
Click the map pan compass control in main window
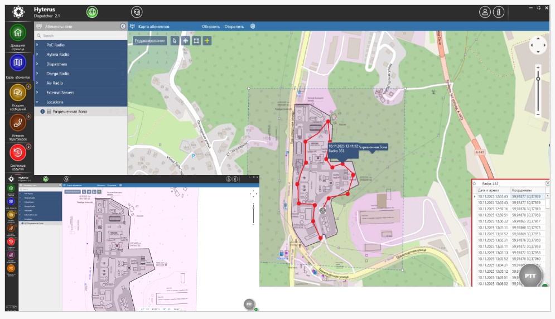(538, 45)
